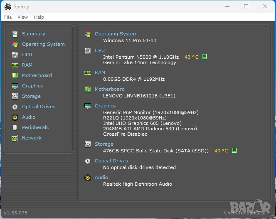Click the Audio speaker icon in summary pane
This screenshot has width=276, height=219.
[88, 177]
